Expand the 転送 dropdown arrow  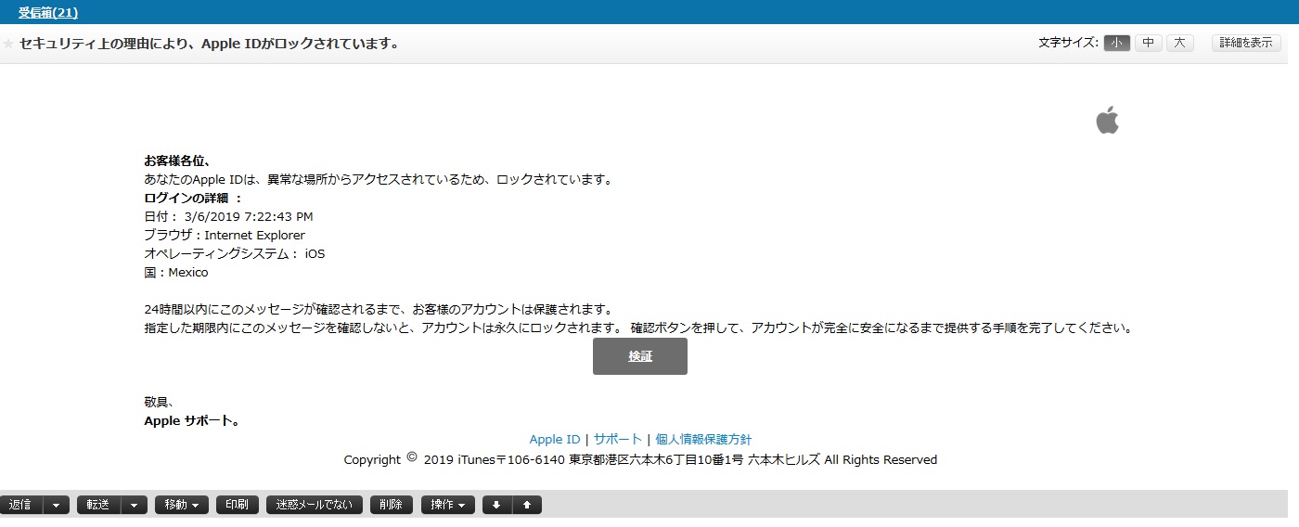(x=135, y=505)
